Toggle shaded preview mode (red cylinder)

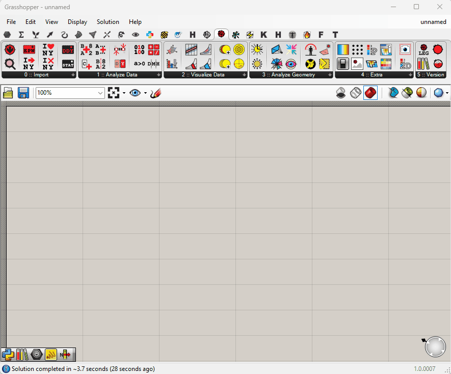[370, 93]
